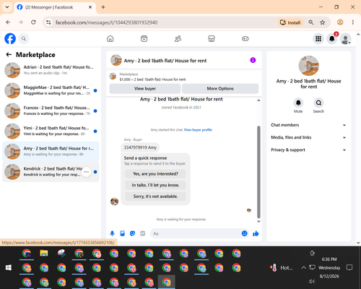
Task: Open a new browser tab
Action: coord(103,7)
